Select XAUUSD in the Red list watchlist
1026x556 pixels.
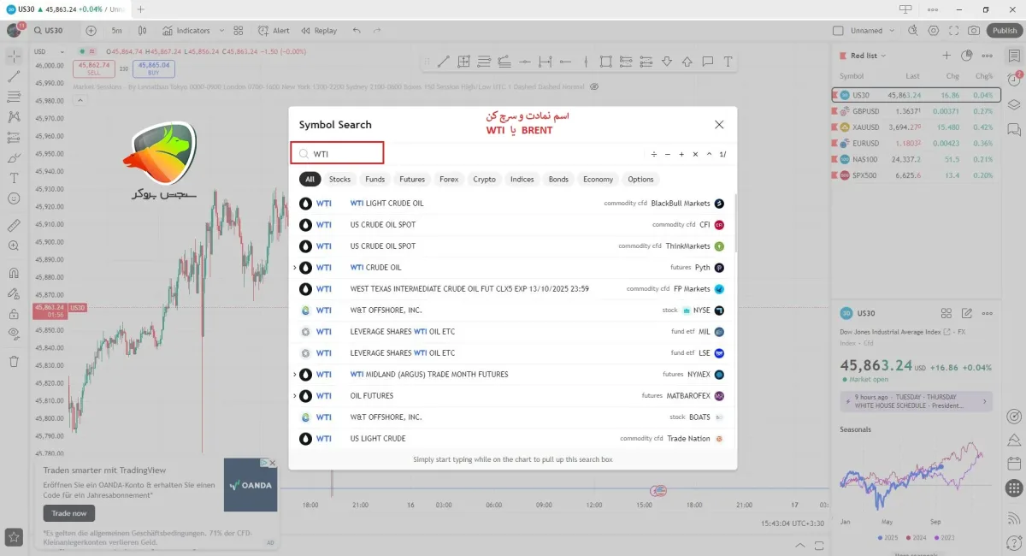coord(916,127)
